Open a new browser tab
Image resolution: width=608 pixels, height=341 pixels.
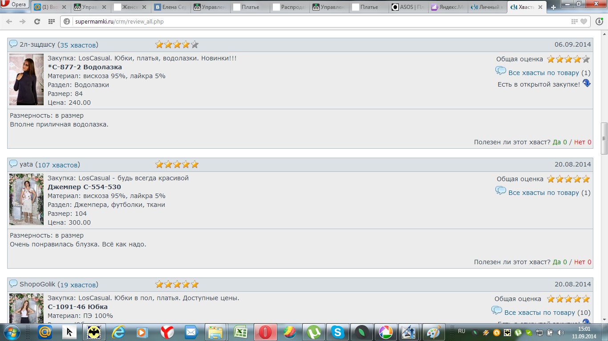[x=553, y=7]
